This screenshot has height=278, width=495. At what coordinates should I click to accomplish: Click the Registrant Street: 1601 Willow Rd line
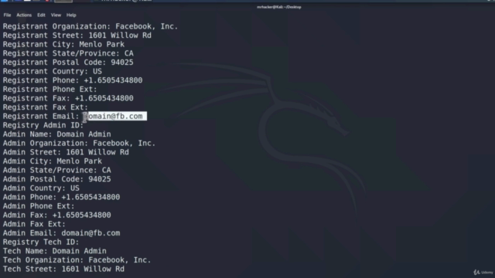77,36
